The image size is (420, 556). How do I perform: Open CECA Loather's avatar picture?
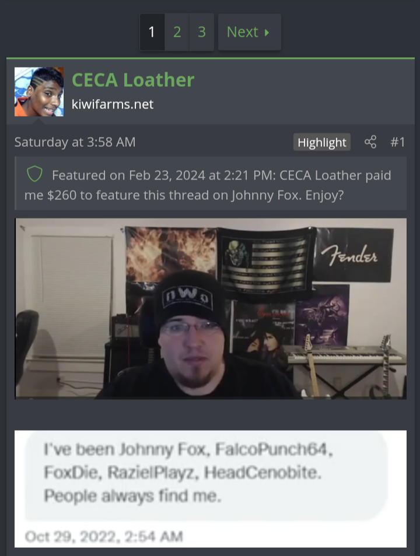pos(39,92)
